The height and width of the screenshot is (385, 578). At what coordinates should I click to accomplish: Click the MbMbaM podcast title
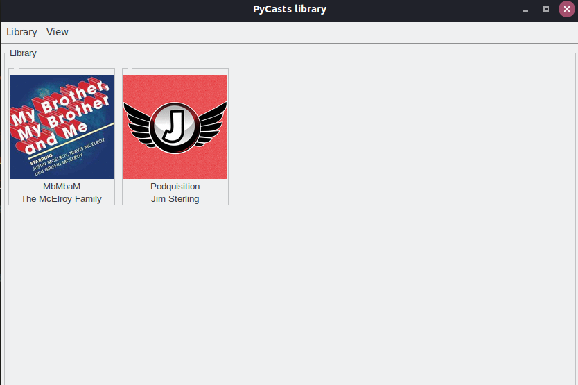[x=62, y=187]
